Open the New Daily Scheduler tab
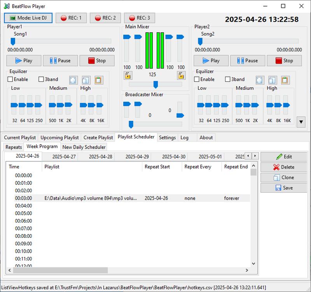This screenshot has width=311, height=292. tap(84, 147)
